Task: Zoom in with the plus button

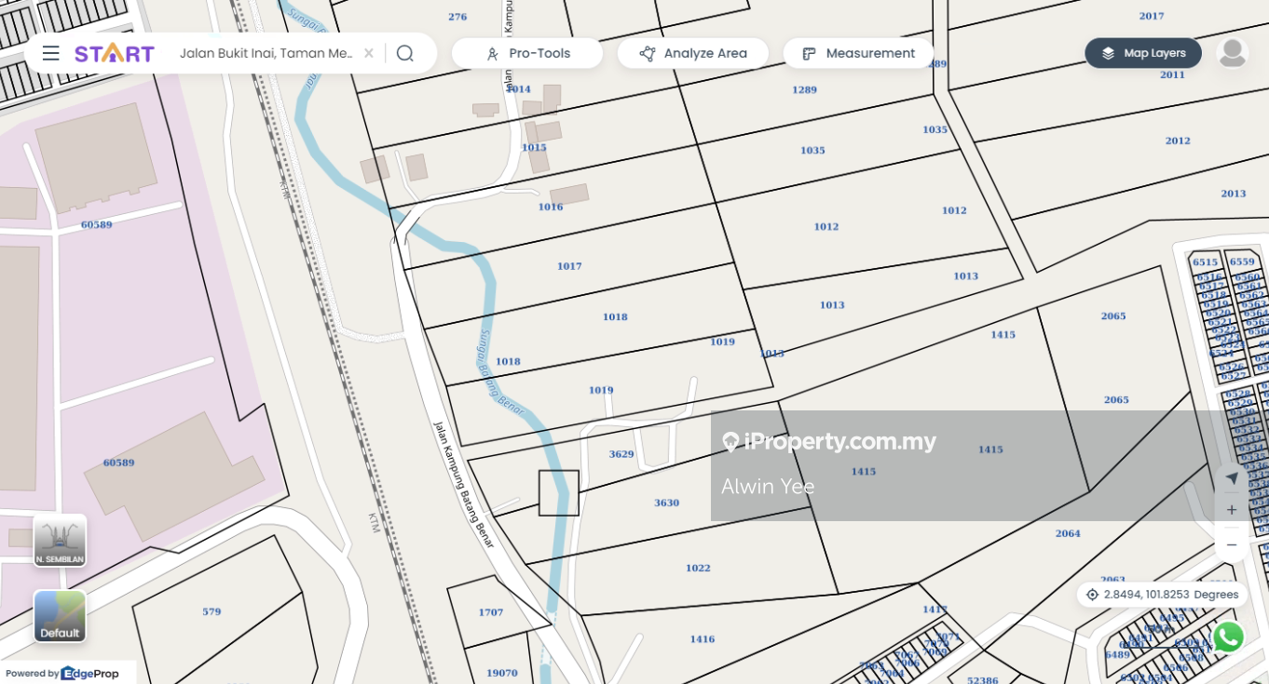Action: coord(1232,510)
